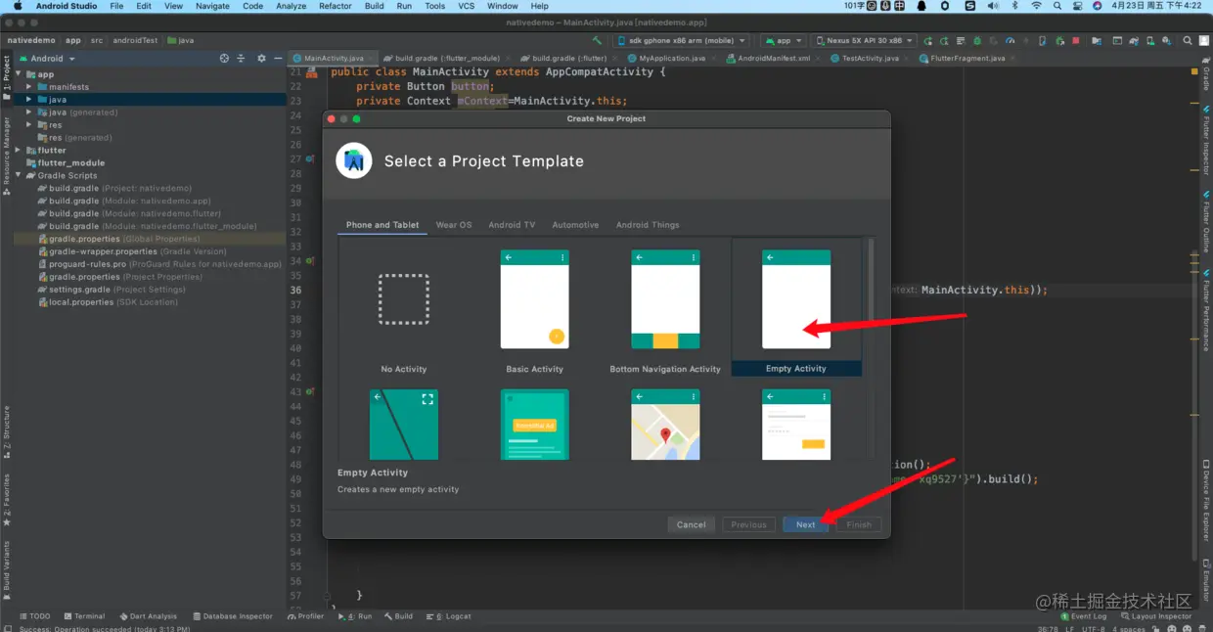Expand the selected java folder
Image resolution: width=1213 pixels, height=632 pixels.
[x=29, y=100]
